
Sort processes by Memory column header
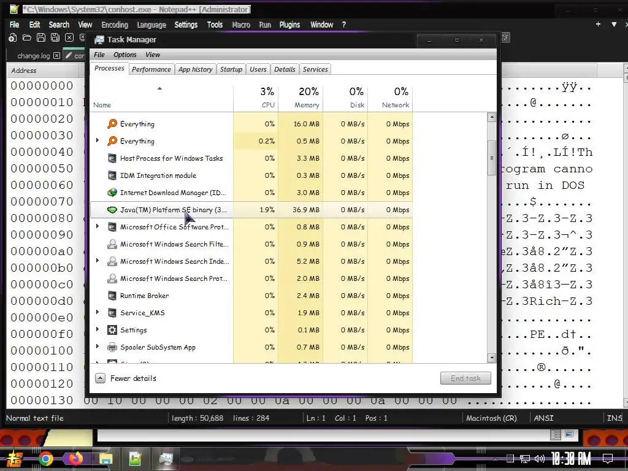coord(301,98)
